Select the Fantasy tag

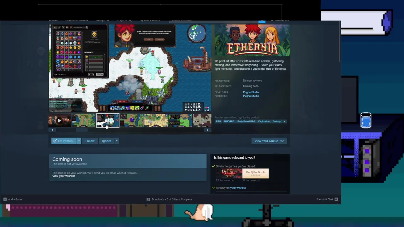point(276,121)
